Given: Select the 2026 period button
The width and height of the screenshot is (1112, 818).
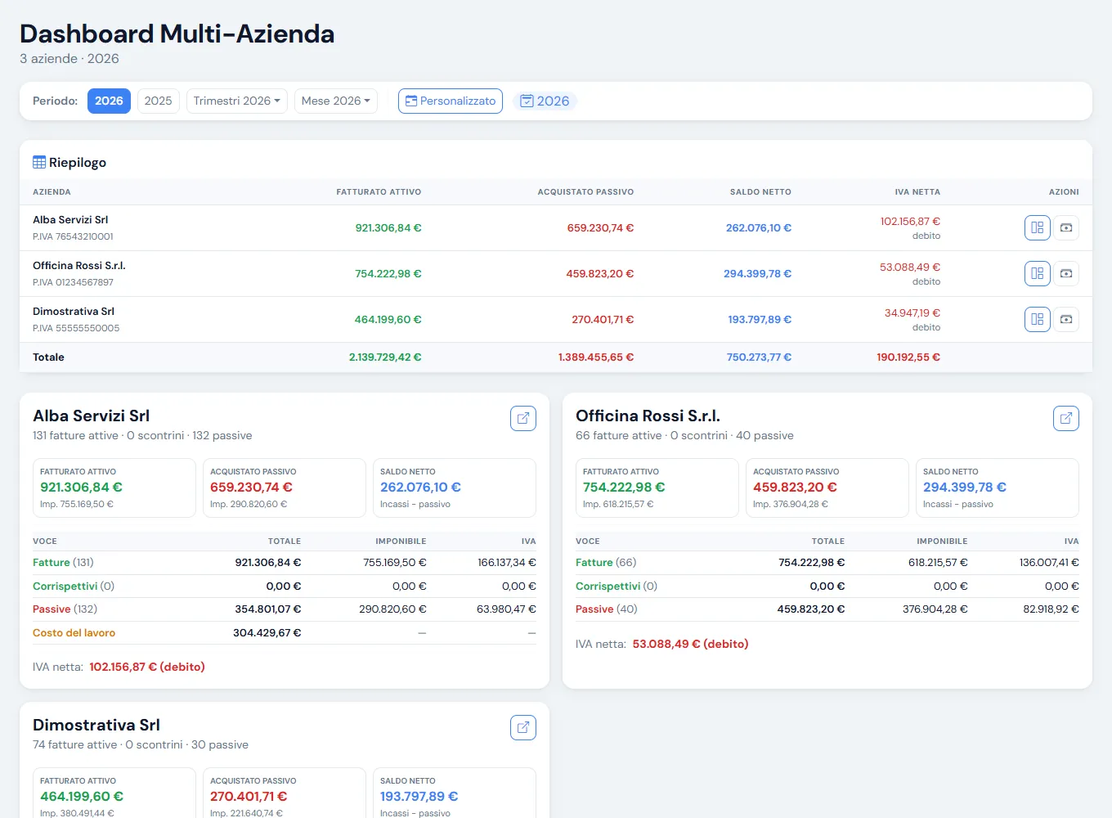Looking at the screenshot, I should [x=109, y=101].
